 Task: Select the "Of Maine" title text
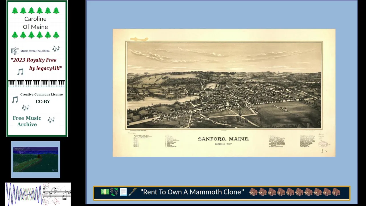(x=35, y=27)
